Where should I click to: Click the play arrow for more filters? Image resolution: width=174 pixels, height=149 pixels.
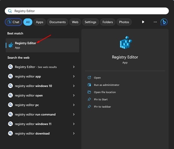(143, 22)
